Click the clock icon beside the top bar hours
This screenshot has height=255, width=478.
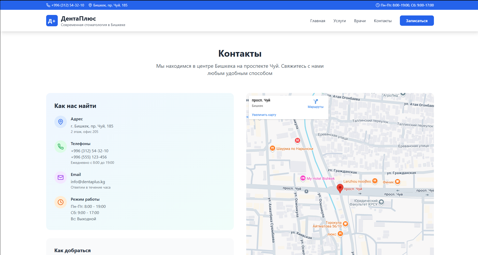377,5
